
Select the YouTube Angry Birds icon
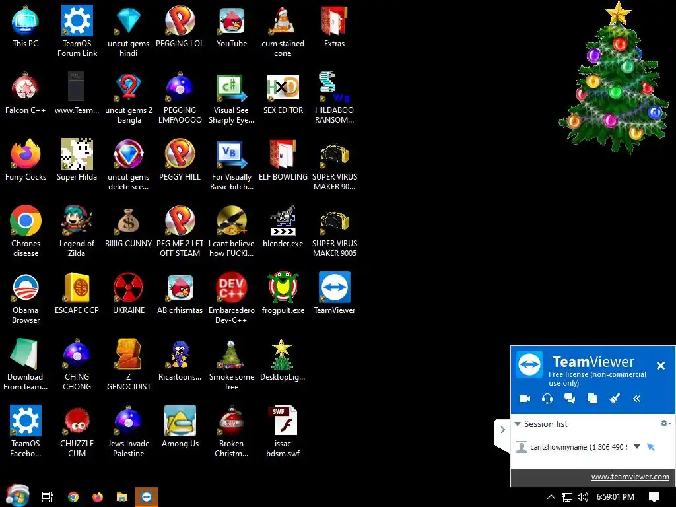tap(232, 26)
